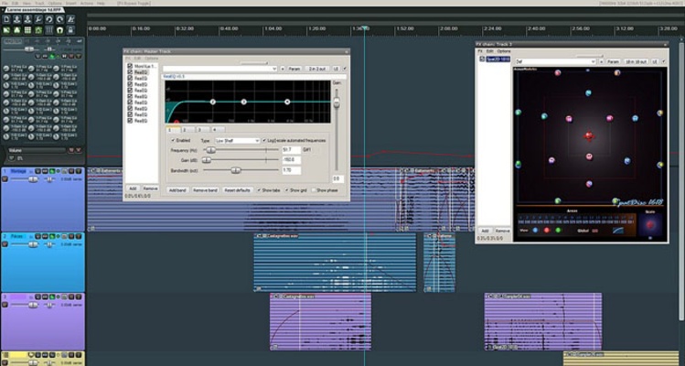685x366 pixels.
Task: Click the Reset defaults button
Action: [x=237, y=189]
